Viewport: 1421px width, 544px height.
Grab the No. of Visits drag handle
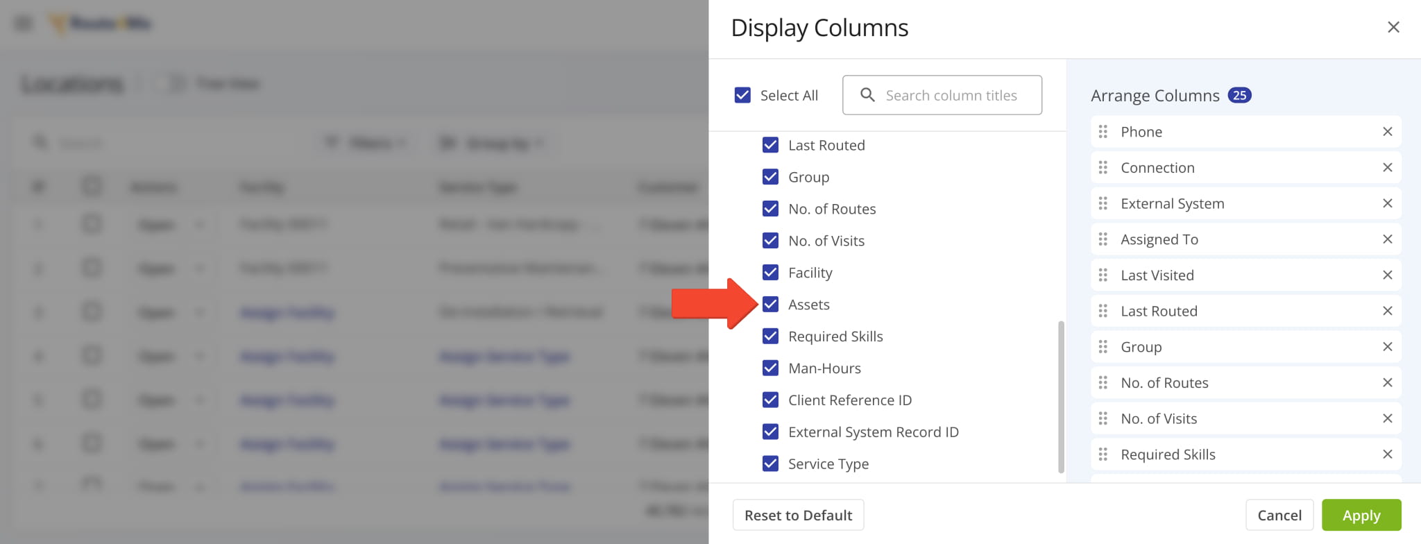(x=1103, y=418)
